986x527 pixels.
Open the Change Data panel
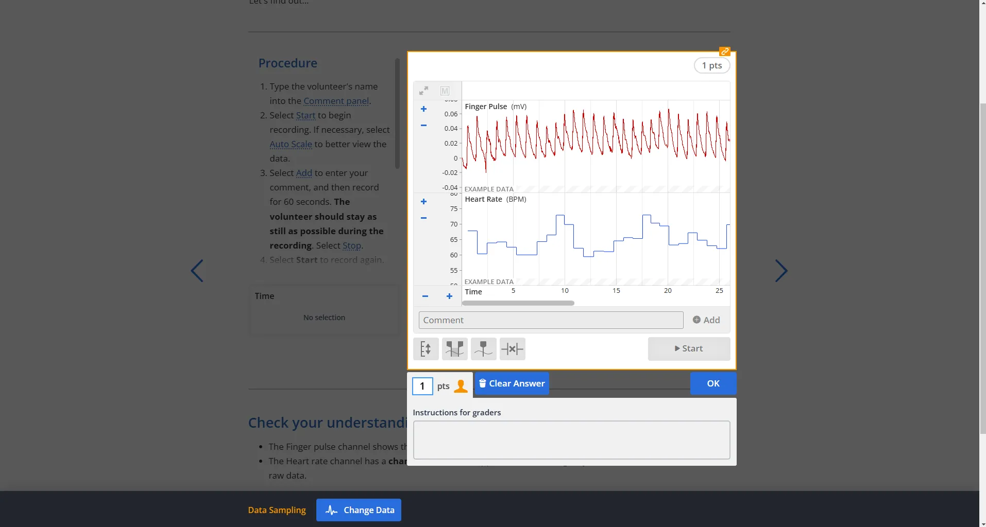pyautogui.click(x=359, y=510)
